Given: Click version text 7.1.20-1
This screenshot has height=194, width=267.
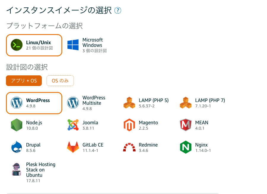Looking at the screenshot, I should tap(203, 106).
